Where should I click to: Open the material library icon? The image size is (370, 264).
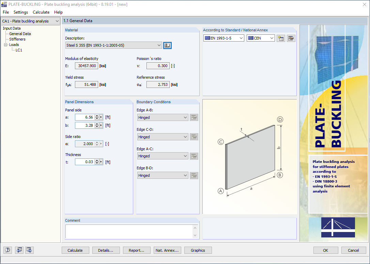(167, 45)
